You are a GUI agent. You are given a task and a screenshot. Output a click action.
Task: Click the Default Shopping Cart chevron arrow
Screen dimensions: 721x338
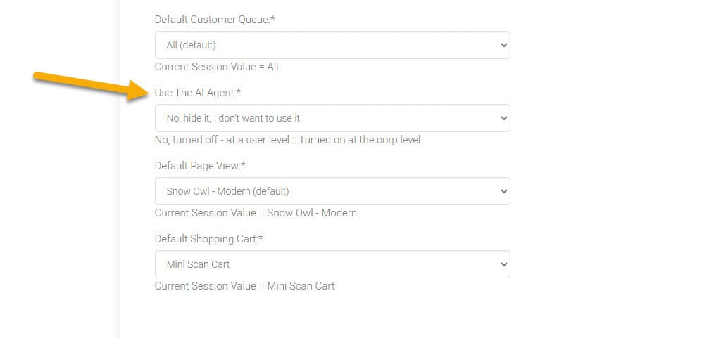coord(503,264)
